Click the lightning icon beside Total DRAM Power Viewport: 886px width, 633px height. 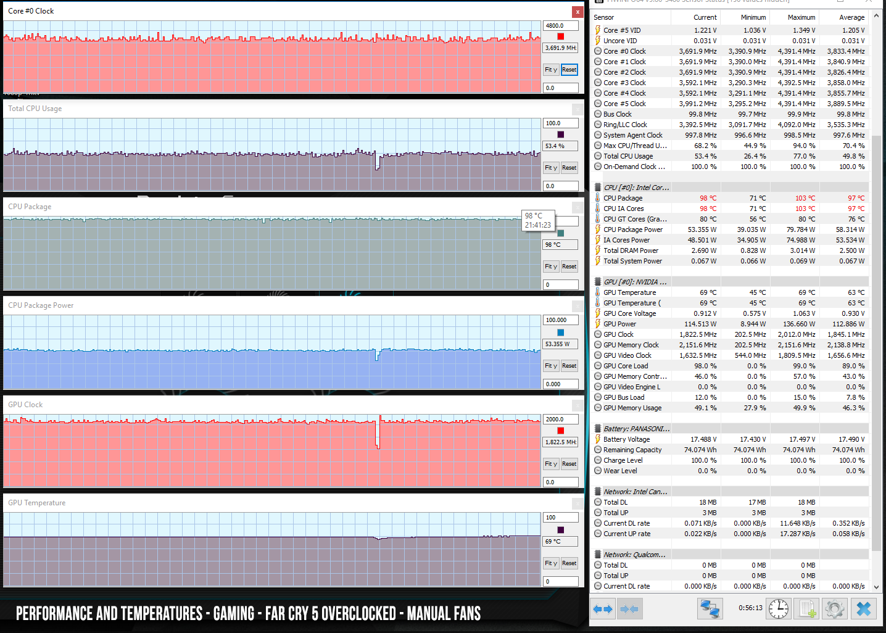tap(598, 250)
